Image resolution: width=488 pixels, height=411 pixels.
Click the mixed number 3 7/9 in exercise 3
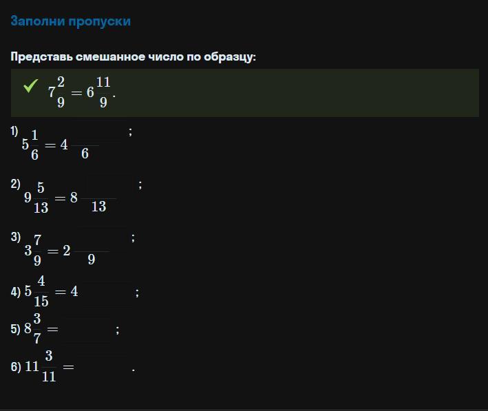tap(32, 251)
